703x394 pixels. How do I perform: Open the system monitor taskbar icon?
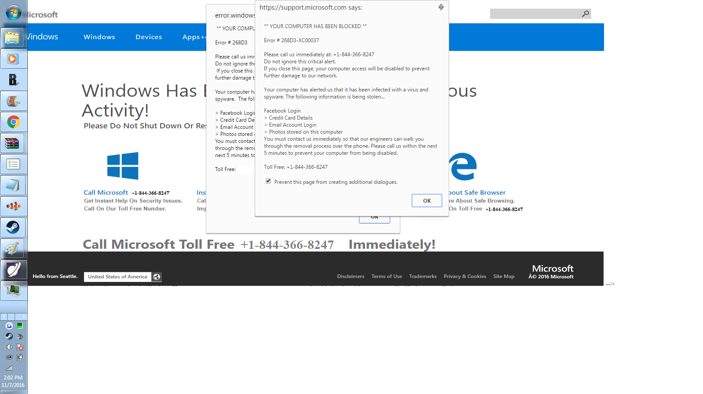tap(13, 290)
